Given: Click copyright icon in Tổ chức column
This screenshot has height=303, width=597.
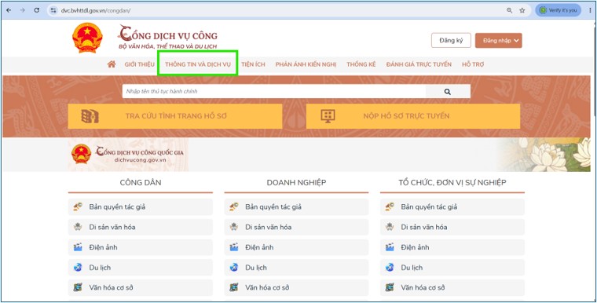Looking at the screenshot, I should pyautogui.click(x=390, y=206).
